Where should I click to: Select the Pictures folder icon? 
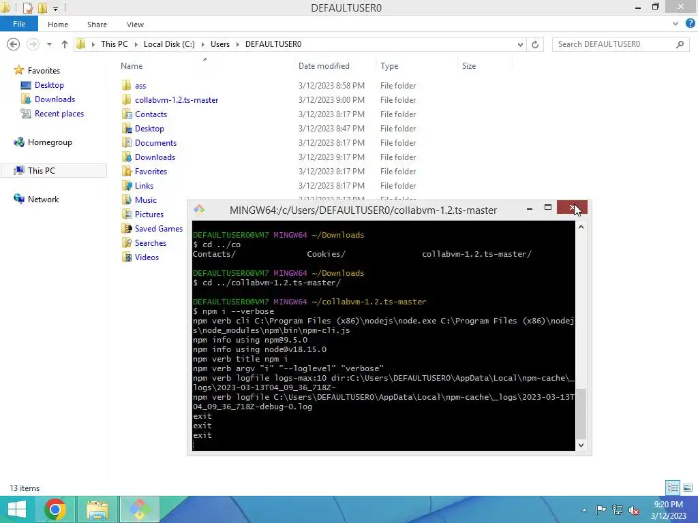point(127,214)
